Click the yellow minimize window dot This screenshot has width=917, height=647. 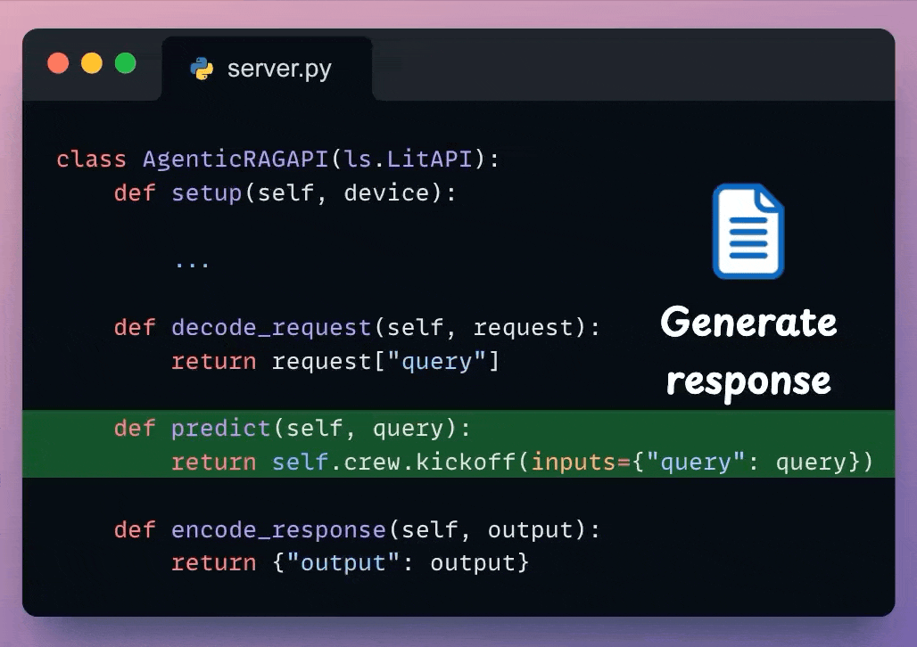point(92,63)
